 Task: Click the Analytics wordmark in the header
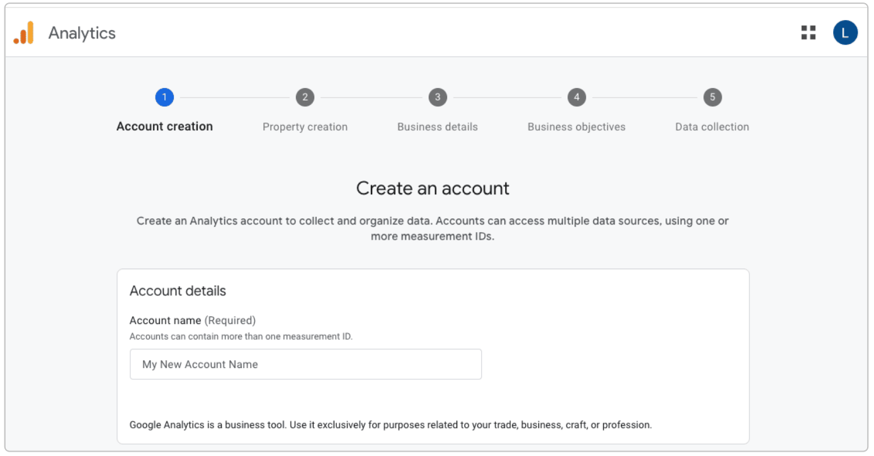coord(82,33)
